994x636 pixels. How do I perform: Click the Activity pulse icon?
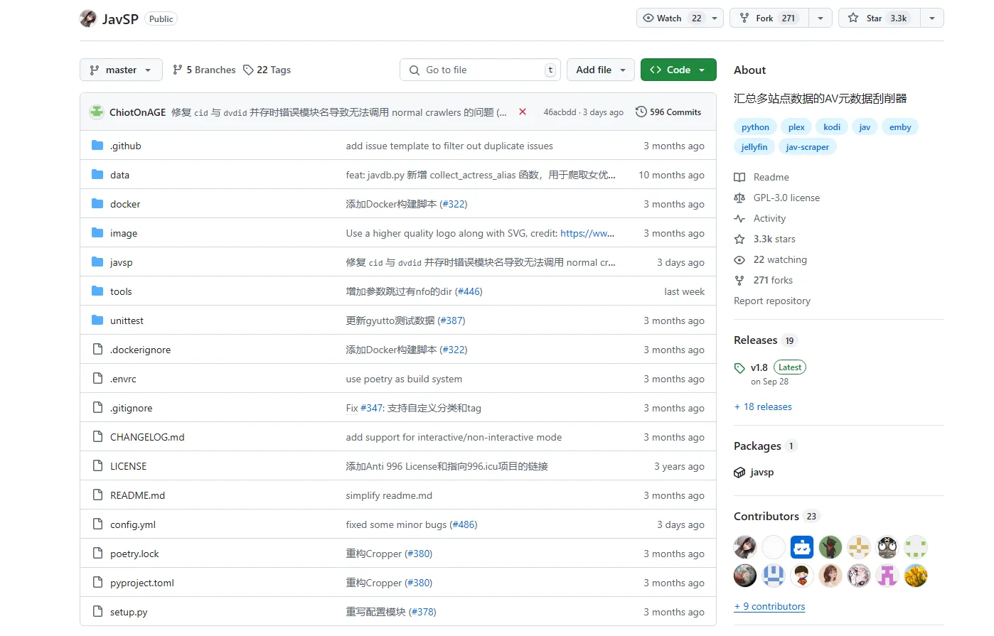tap(739, 219)
